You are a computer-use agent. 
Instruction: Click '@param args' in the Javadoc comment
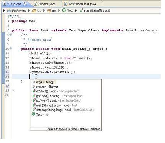tap(39, 39)
